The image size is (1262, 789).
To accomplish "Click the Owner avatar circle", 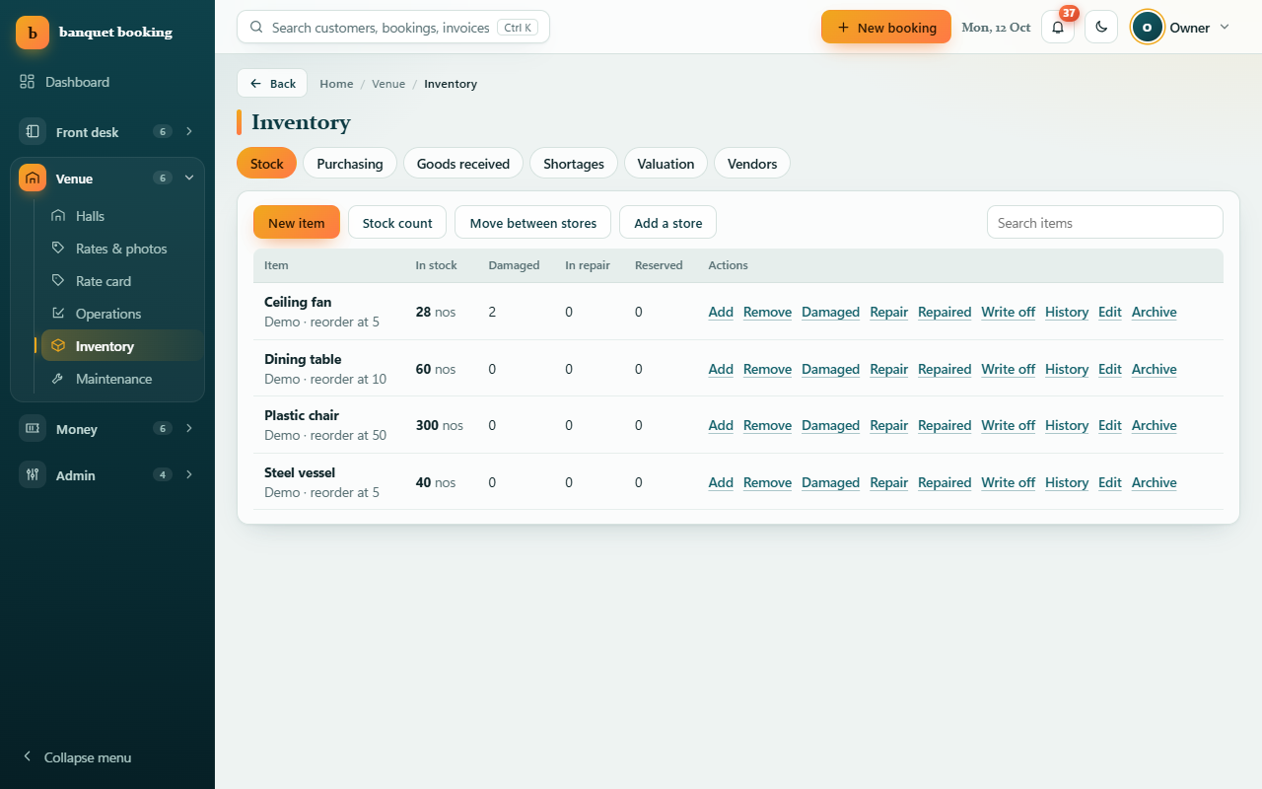I will [x=1147, y=27].
